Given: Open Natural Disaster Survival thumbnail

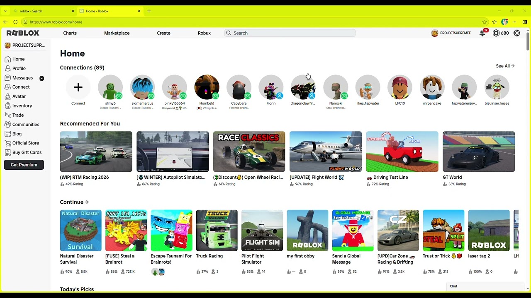Looking at the screenshot, I should tap(80, 231).
